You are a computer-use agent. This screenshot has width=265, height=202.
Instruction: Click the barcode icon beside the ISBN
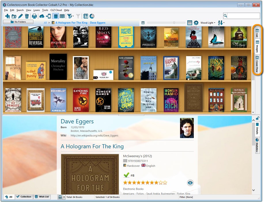(125, 161)
